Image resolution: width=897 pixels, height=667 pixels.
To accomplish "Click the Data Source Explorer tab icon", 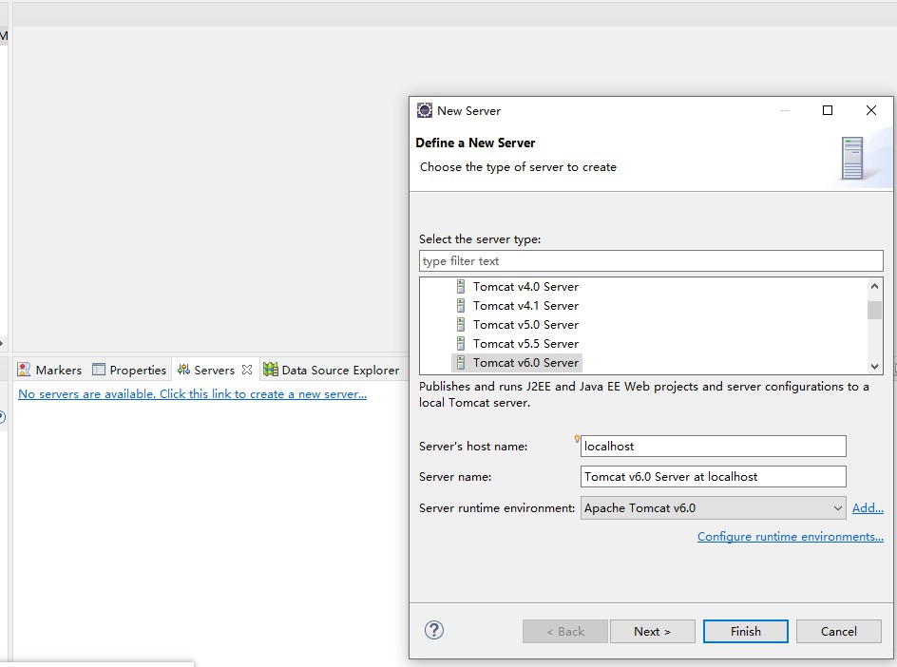I will 271,370.
